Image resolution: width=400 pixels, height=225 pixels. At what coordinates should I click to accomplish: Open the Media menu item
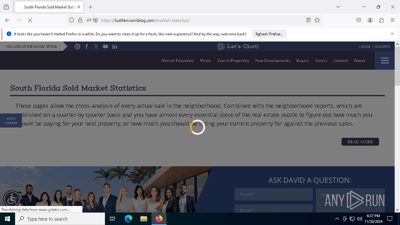[205, 60]
